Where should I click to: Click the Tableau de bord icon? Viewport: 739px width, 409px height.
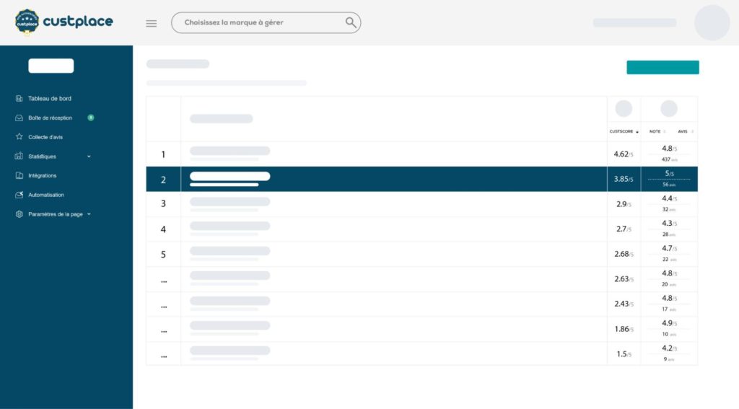19,99
